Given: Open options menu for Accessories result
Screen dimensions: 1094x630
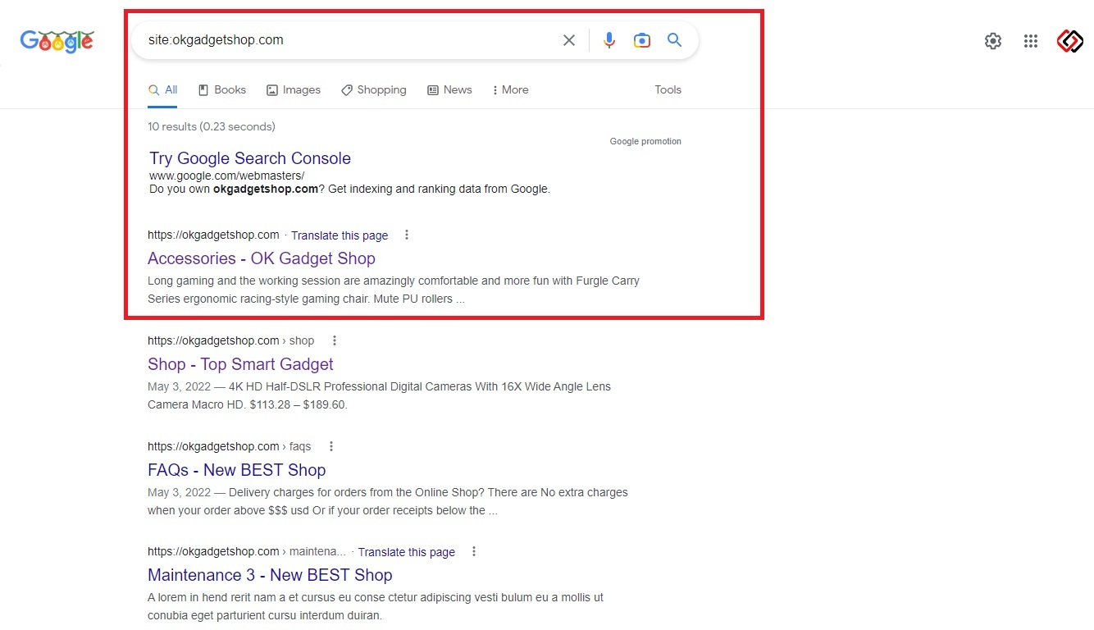Looking at the screenshot, I should 406,235.
